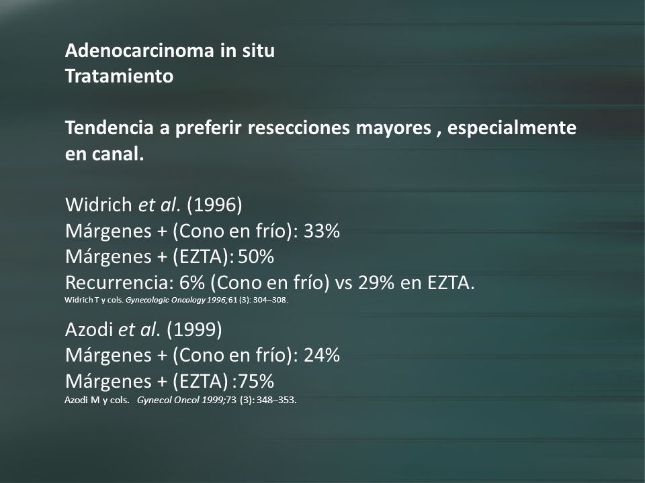Click the title 'Adenocarcinoma in situ'
The height and width of the screenshot is (483, 645).
click(170, 50)
